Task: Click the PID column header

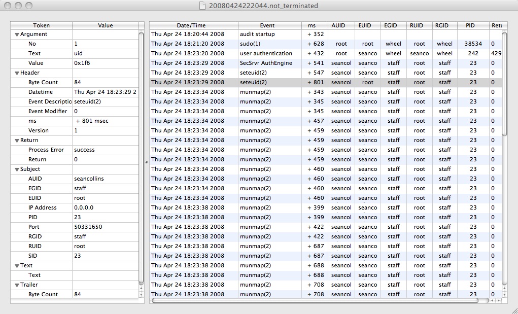Action: pos(473,25)
